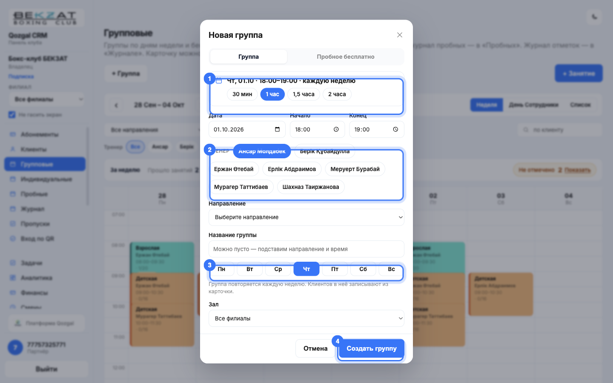Click the Финансы icon in the sidebar

pos(12,293)
